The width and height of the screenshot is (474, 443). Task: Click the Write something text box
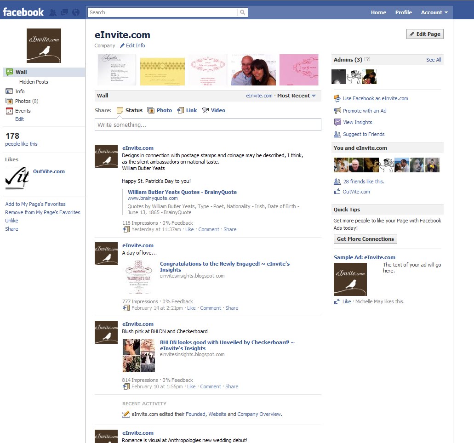208,125
